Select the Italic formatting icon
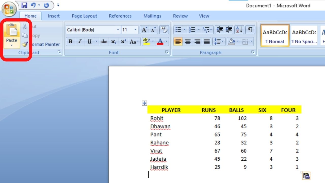This screenshot has height=183, width=325. point(79,41)
